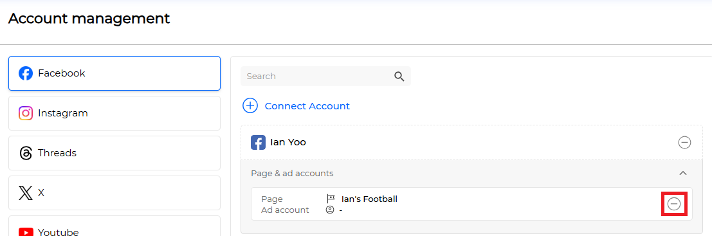
Task: Click the flag icon beside Ian's Football
Action: click(331, 199)
